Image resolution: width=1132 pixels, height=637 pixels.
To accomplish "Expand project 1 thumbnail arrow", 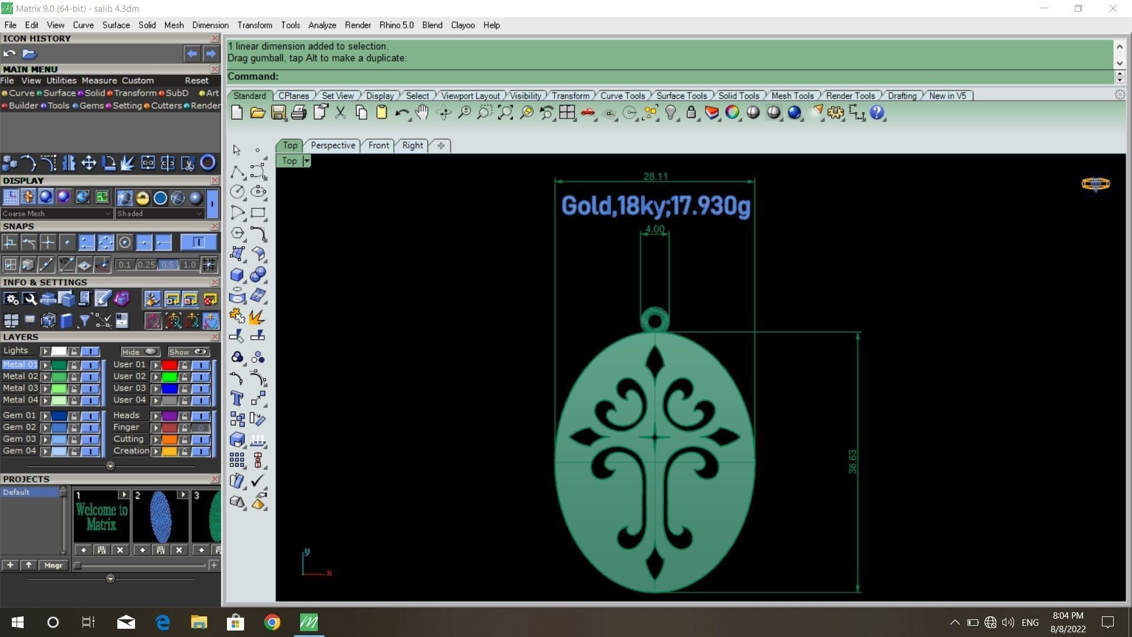I will click(124, 494).
